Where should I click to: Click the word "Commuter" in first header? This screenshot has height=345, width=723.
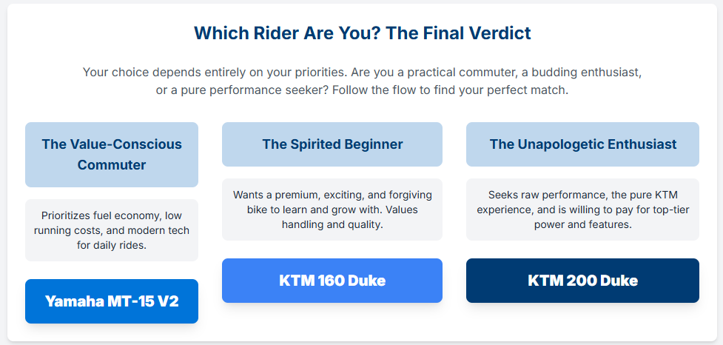[112, 164]
